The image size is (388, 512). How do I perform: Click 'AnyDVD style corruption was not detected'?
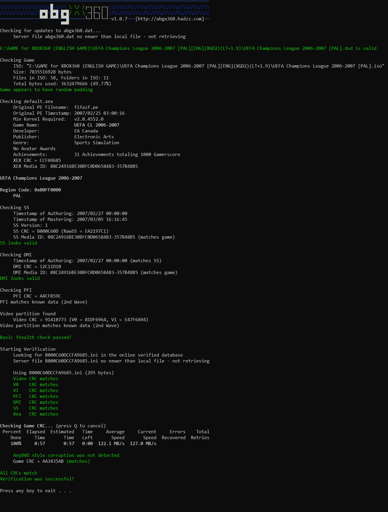[66, 455]
